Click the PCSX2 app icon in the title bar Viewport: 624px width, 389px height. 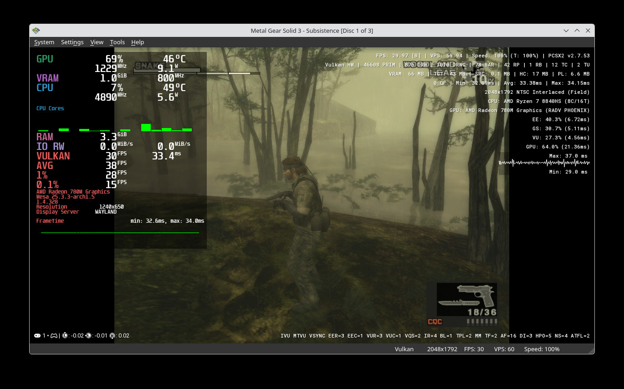click(x=36, y=31)
